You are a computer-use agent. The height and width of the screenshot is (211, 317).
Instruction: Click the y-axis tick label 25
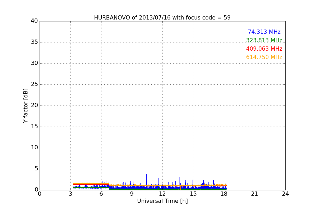pyautogui.click(x=34, y=84)
